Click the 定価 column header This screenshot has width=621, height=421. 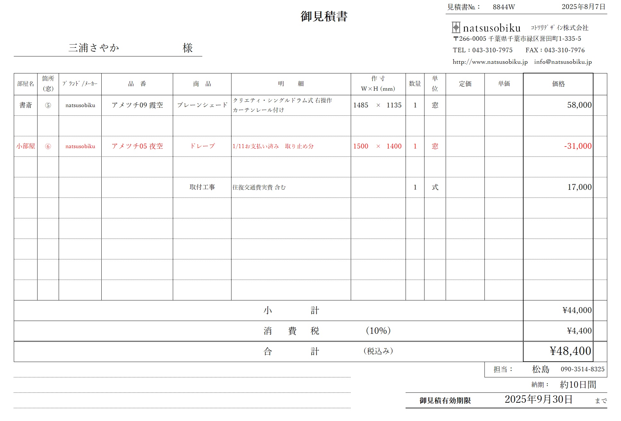465,84
